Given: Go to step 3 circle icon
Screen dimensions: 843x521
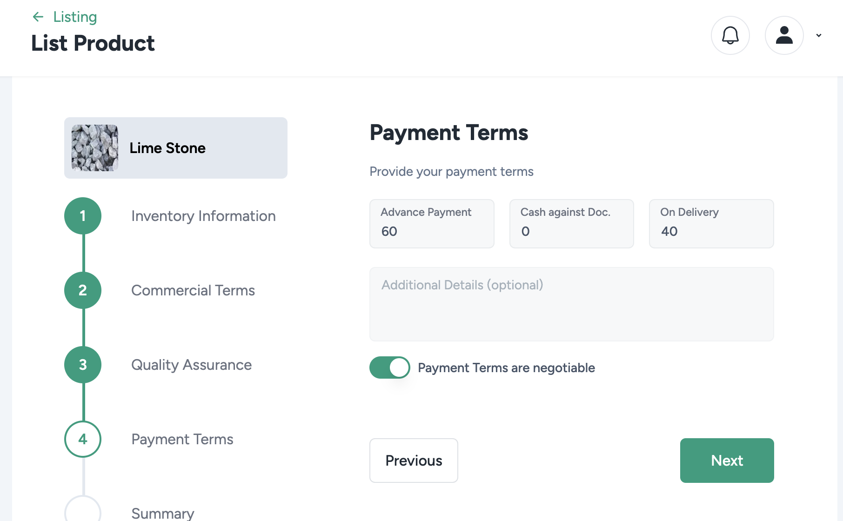Looking at the screenshot, I should (83, 365).
